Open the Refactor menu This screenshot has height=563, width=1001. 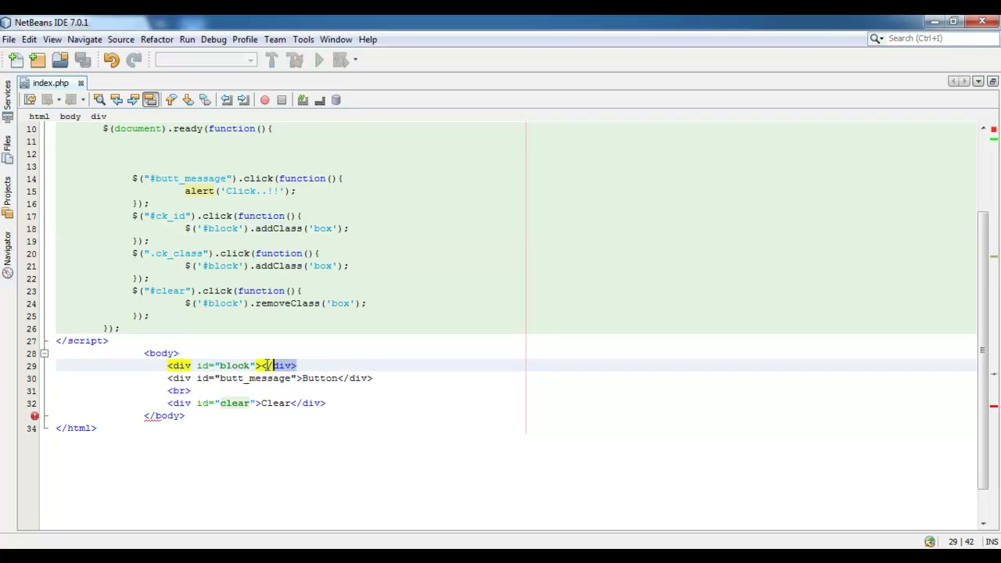coord(157,39)
